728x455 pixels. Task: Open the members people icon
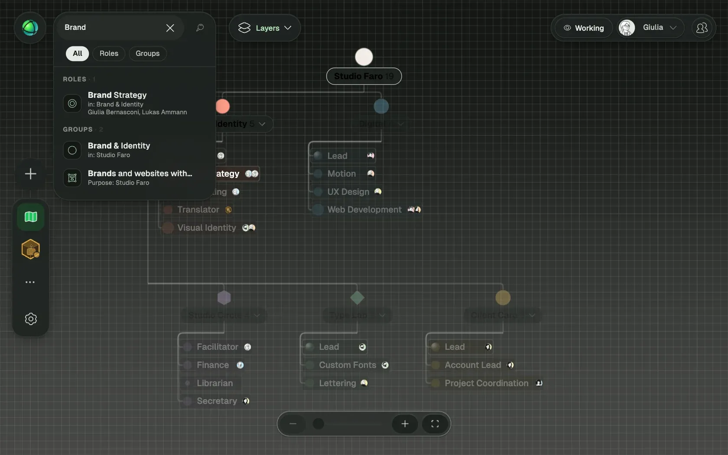(702, 28)
